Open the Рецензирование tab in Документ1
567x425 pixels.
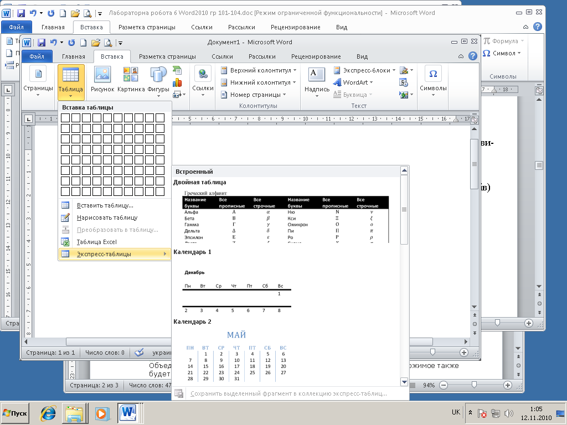pos(316,56)
